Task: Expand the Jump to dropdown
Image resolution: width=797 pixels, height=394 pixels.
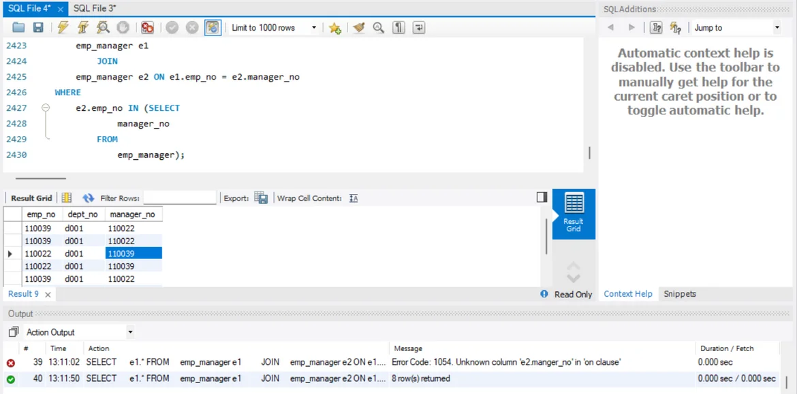Action: (777, 28)
